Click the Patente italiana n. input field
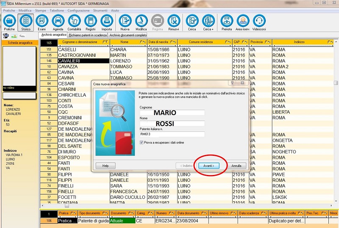The image size is (339, 228). [172, 134]
